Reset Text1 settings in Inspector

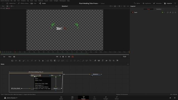(x=175, y=12)
